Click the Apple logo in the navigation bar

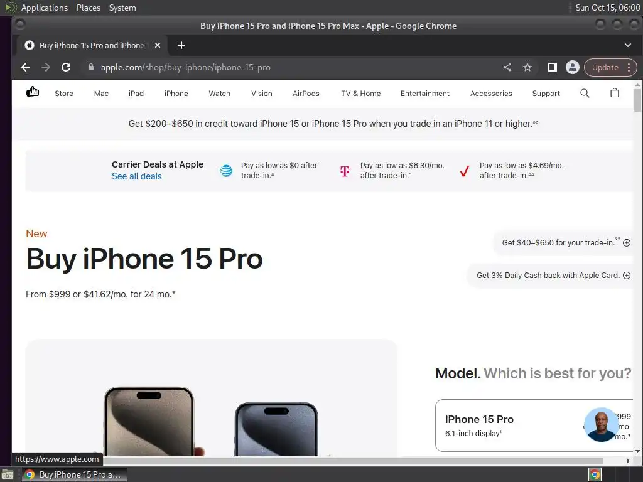click(31, 93)
